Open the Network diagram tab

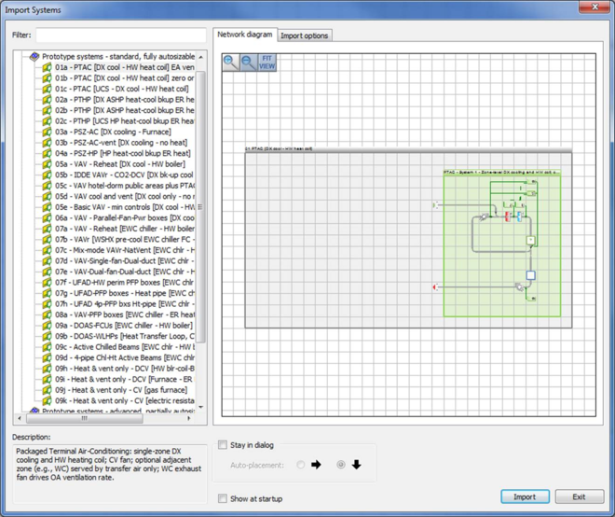click(244, 35)
